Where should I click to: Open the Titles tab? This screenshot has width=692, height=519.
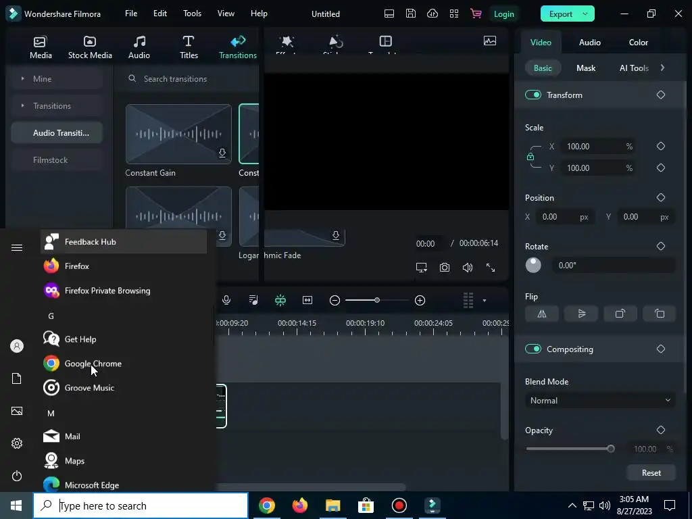coord(189,47)
